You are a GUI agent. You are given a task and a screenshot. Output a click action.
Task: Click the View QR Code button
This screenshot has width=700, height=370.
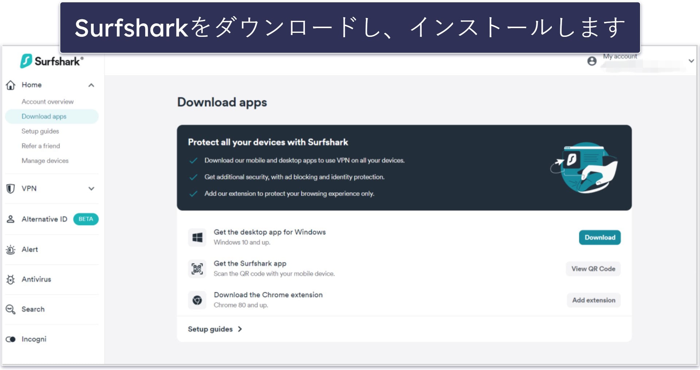point(593,269)
